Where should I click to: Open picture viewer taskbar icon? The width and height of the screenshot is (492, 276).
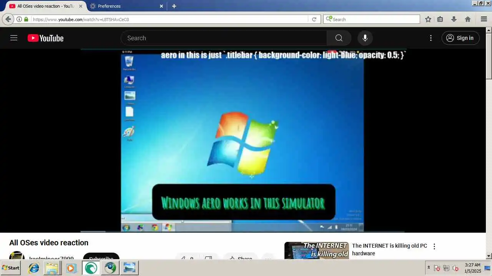point(130,268)
